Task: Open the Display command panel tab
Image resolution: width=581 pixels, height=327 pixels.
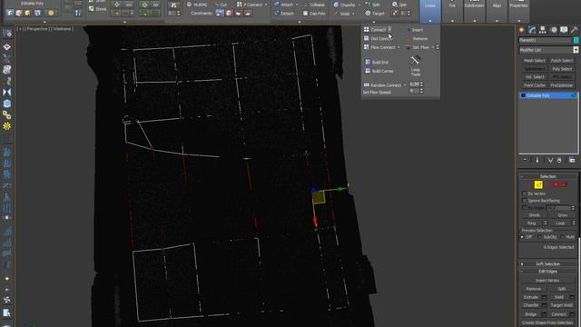Action: (x=564, y=30)
